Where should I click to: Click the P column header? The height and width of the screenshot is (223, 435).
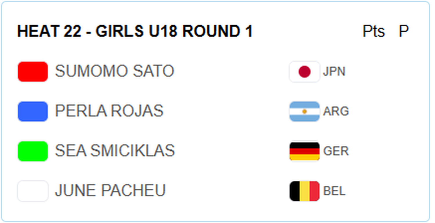click(x=404, y=31)
